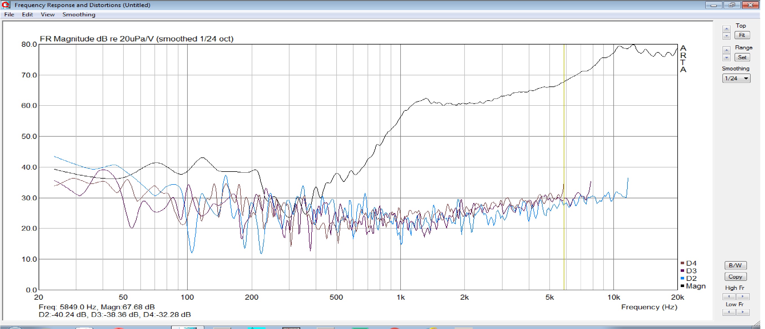
Task: Expand the Smoothing menu in menu bar
Action: 79,15
